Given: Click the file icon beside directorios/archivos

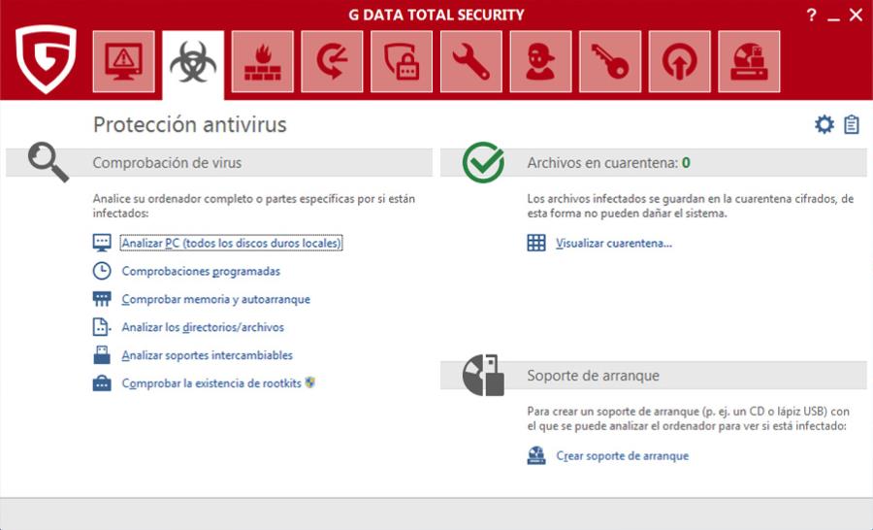Looking at the screenshot, I should tap(101, 326).
